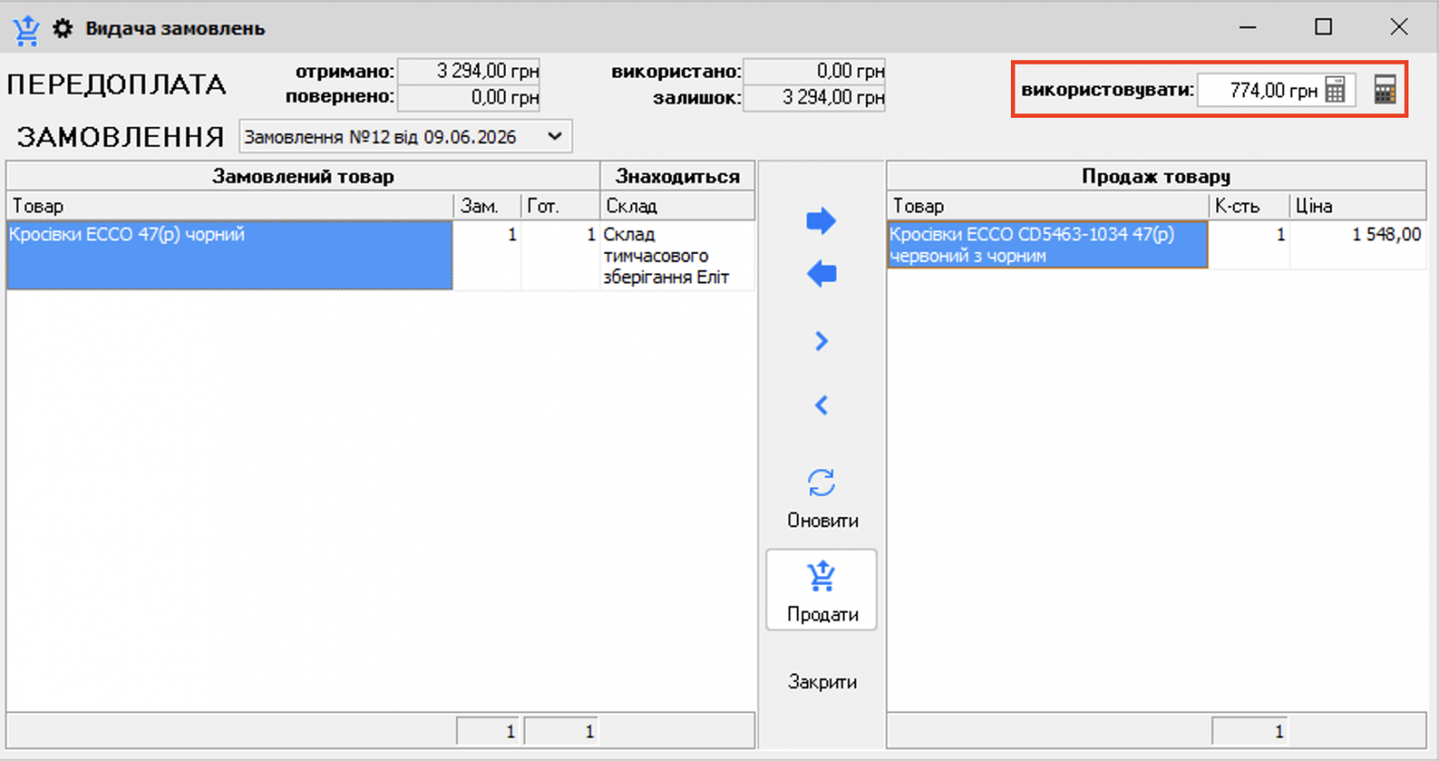Click the використано field showing 0,00 грн
The image size is (1439, 761).
[815, 71]
